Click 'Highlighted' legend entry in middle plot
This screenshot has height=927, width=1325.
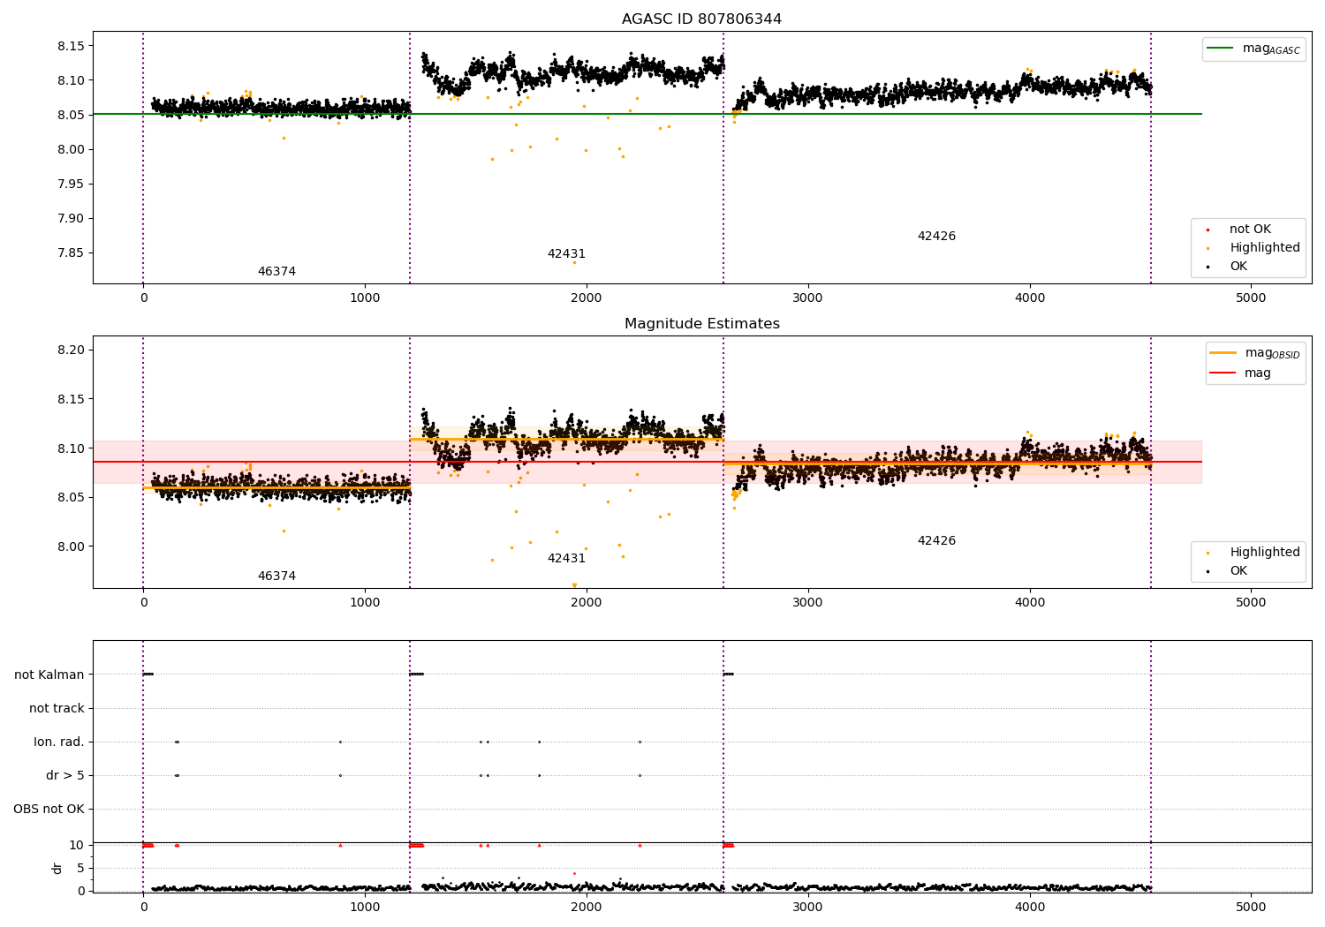[x=1252, y=553]
